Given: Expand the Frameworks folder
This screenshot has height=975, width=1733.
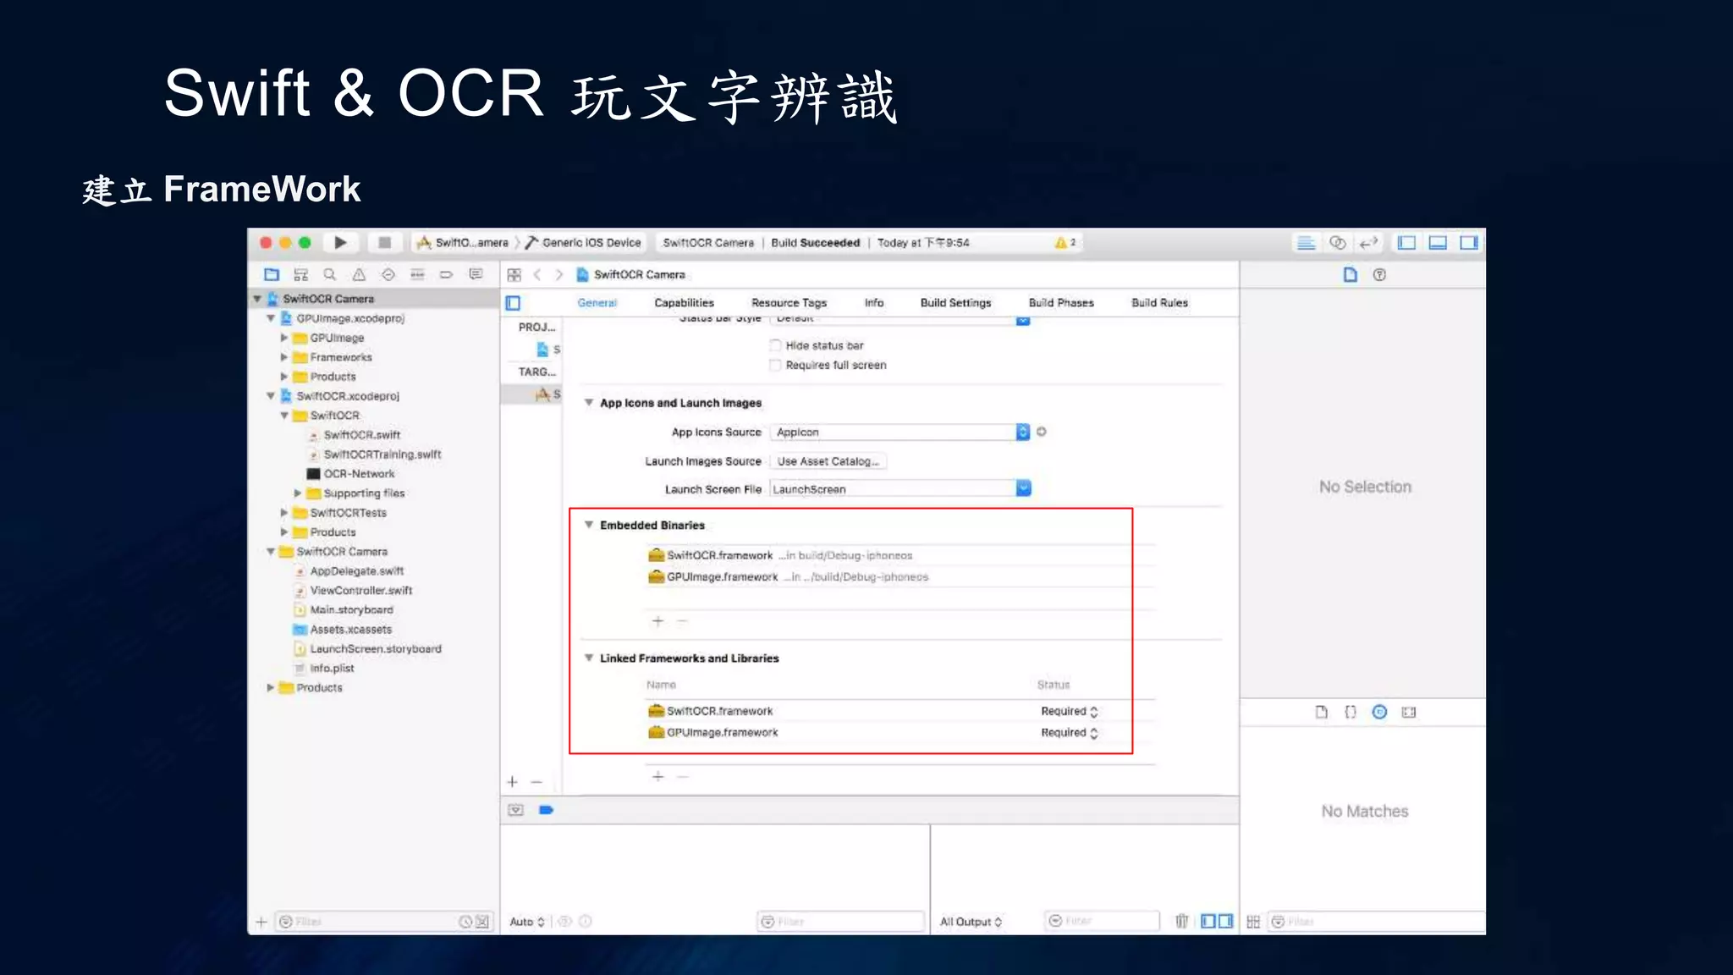Looking at the screenshot, I should (284, 357).
